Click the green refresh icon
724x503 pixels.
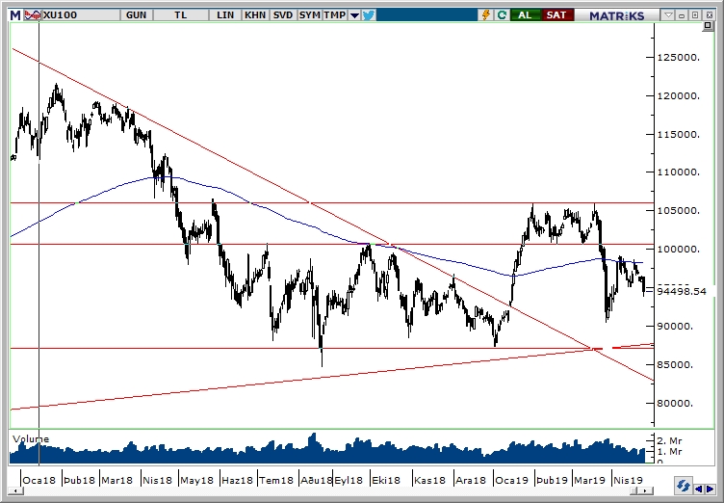pos(502,15)
